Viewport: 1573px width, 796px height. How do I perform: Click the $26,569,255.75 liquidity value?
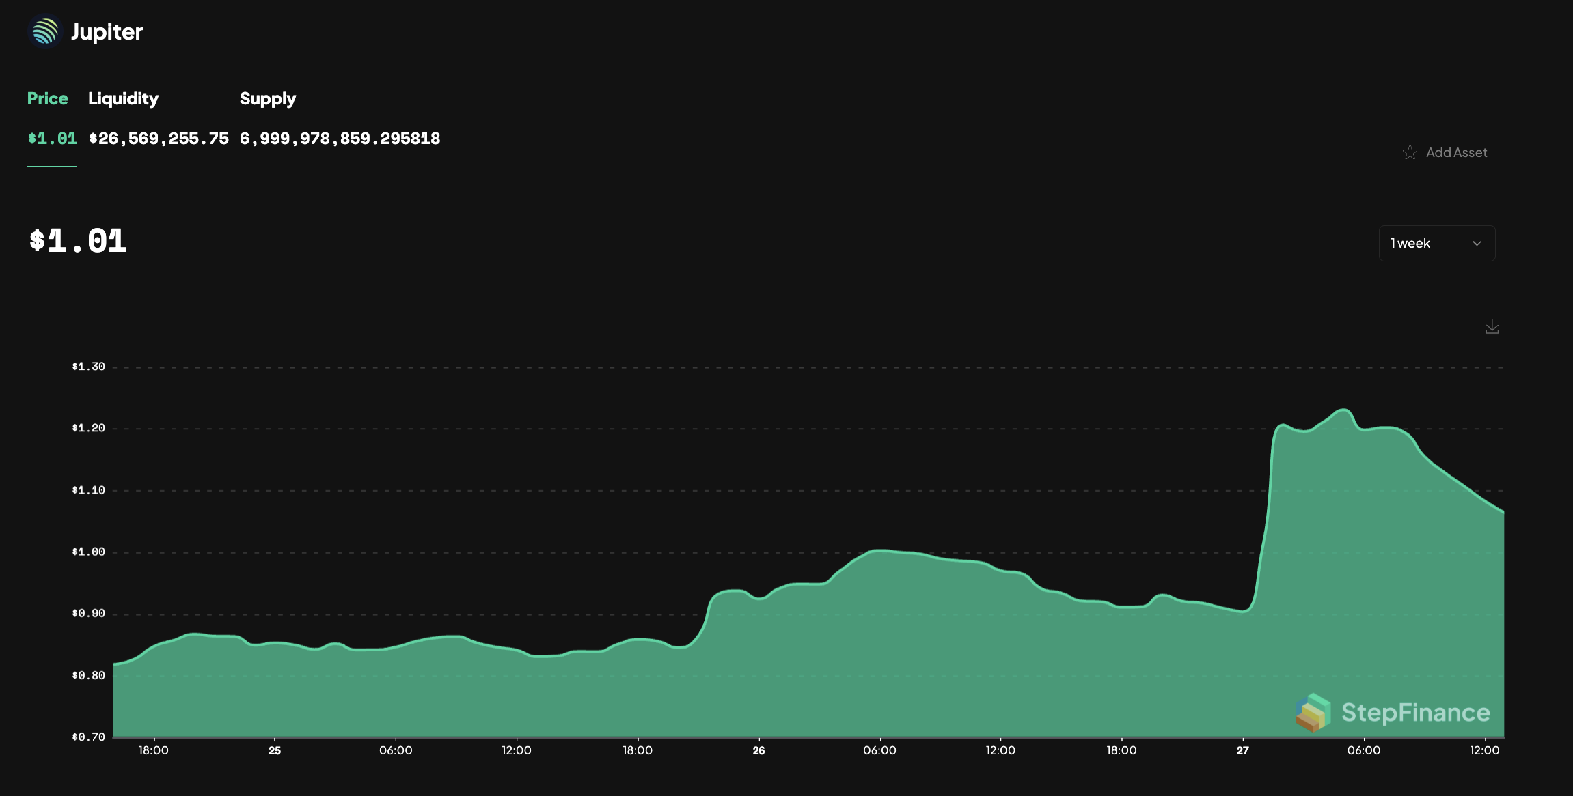pyautogui.click(x=159, y=139)
